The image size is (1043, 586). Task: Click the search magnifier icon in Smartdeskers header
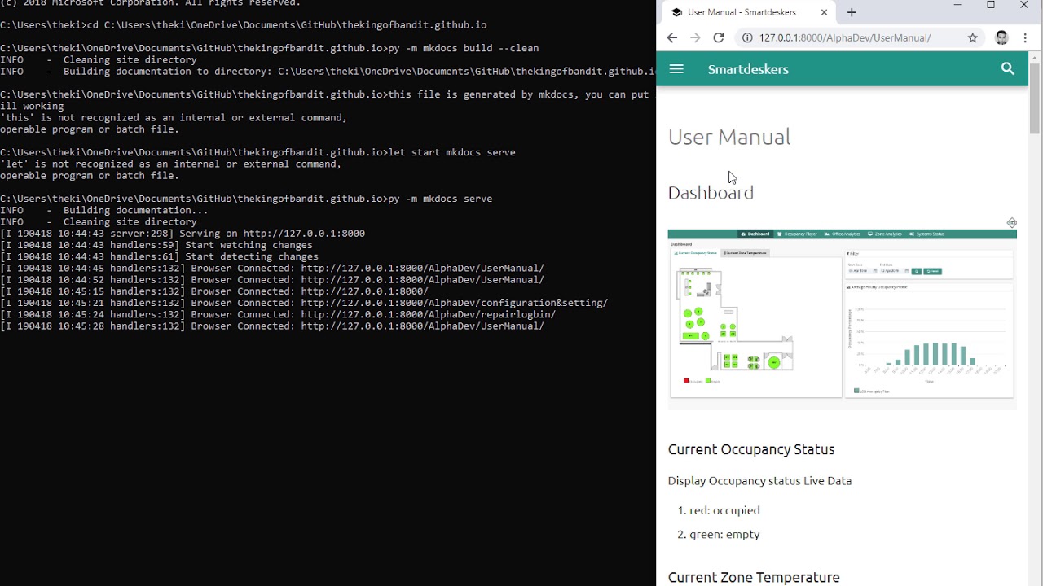click(1008, 69)
